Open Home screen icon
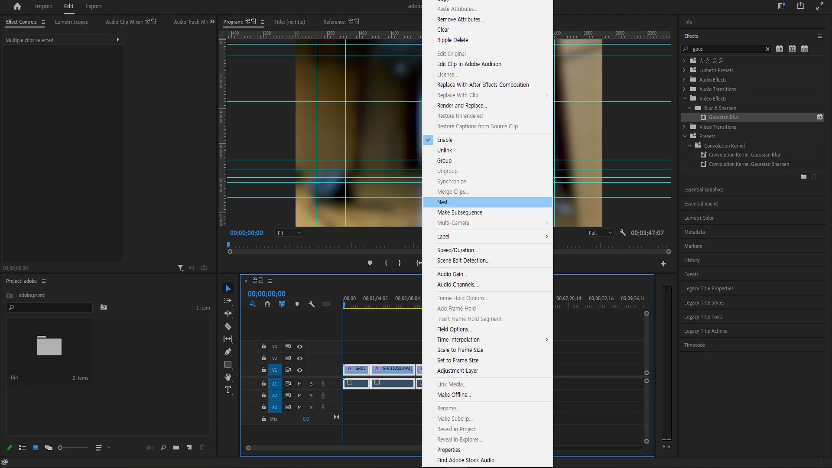 (17, 6)
